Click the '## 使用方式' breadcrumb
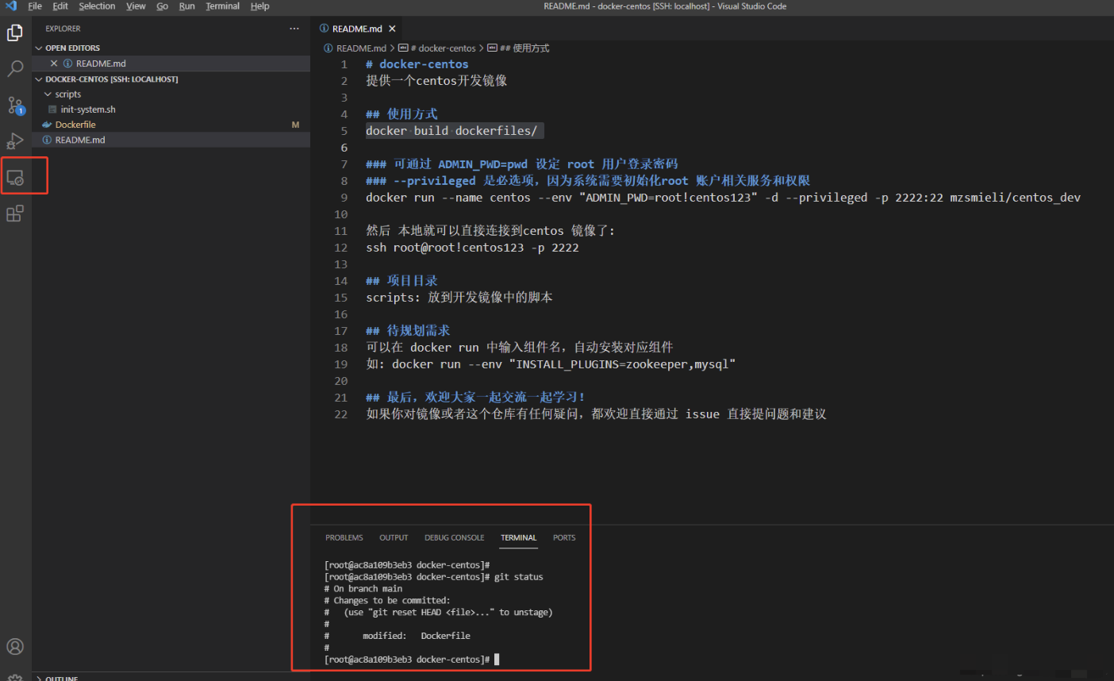This screenshot has height=681, width=1114. pos(524,48)
